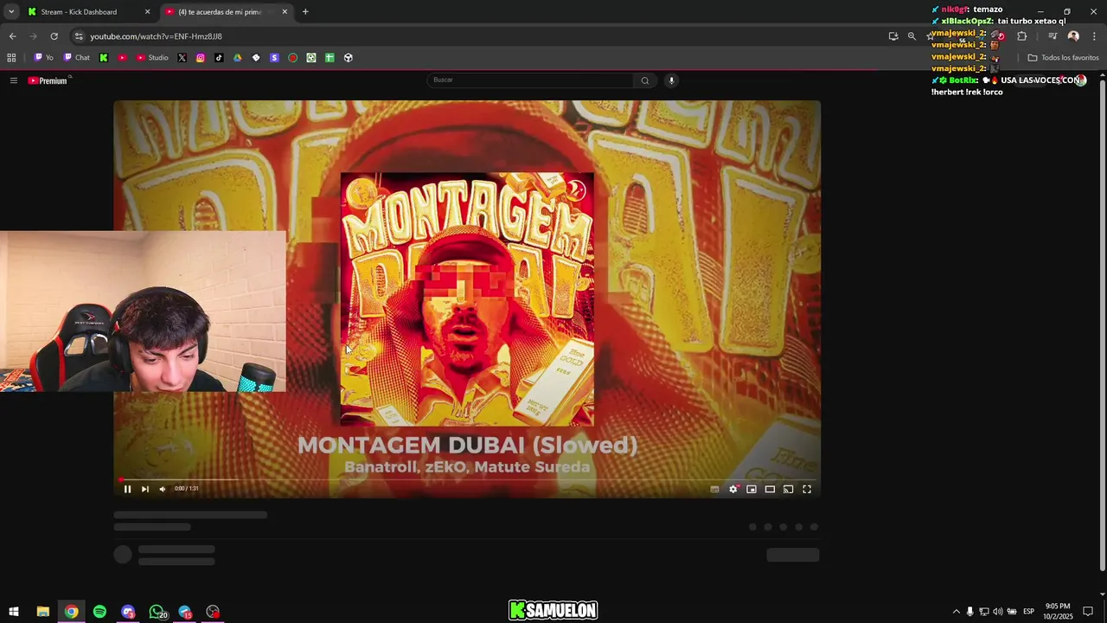1107x623 pixels.
Task: Close the YouTube tab
Action: (x=285, y=12)
